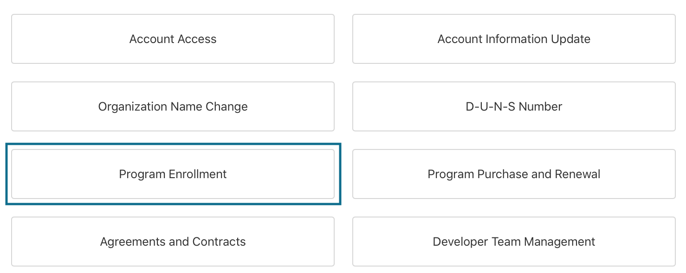Click the highlighted Program Enrollment button
This screenshot has width=686, height=273.
[173, 174]
